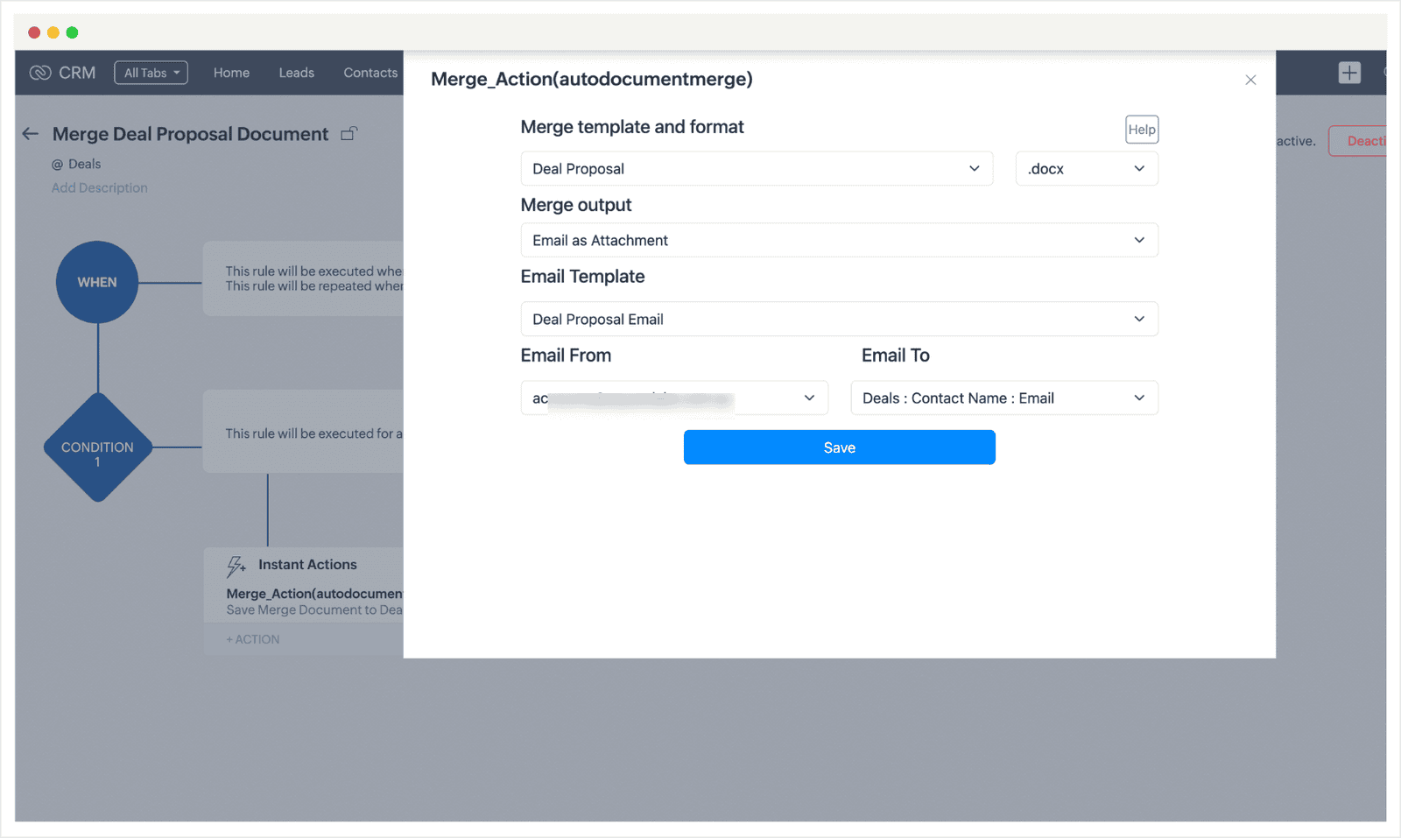Expand the Deal Proposal Email template dropdown

click(839, 319)
